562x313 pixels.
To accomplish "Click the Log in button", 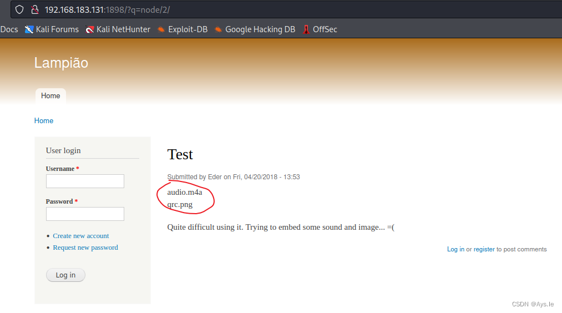I will tap(65, 275).
